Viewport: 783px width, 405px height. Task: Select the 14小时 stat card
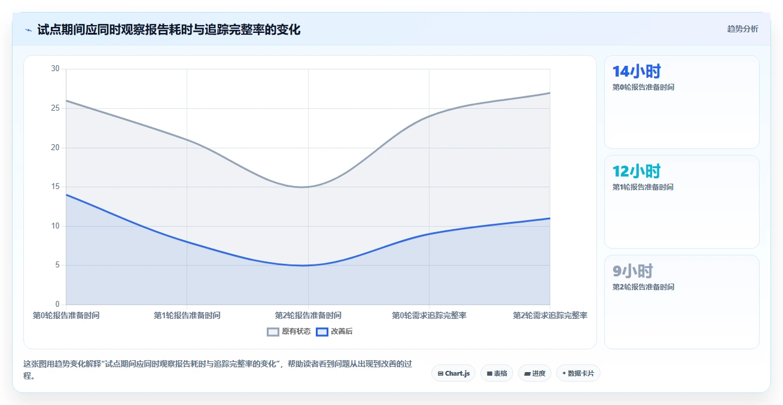[x=682, y=102]
